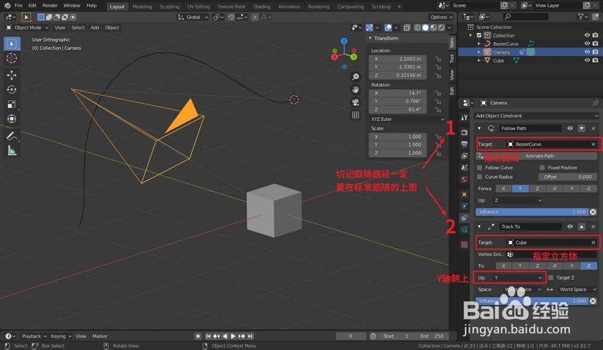Open the Tool properties tab icon
Viewport: 603px width, 350px height.
[464, 117]
